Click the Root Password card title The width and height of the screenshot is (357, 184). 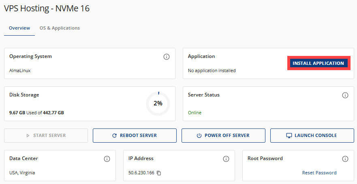pos(265,158)
